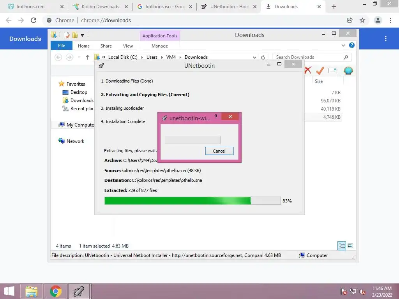Select the file sized 96,070 KB
The image size is (399, 299).
tap(330, 101)
